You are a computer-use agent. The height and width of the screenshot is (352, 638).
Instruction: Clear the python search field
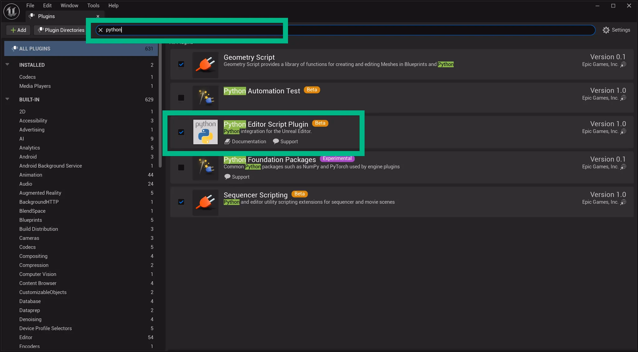[100, 30]
